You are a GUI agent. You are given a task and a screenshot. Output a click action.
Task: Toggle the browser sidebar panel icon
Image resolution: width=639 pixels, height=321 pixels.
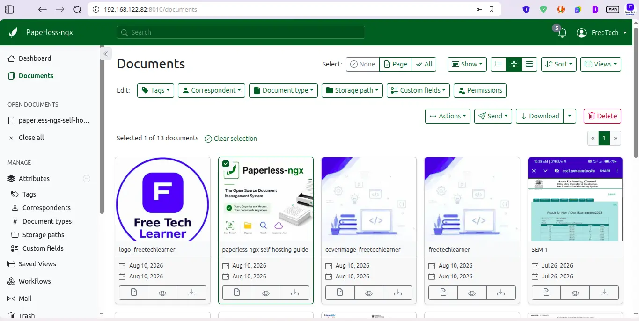[9, 9]
